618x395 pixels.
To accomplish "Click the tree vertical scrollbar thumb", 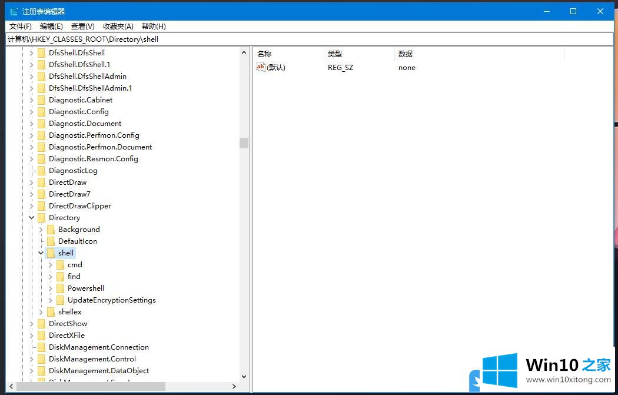I will point(244,143).
